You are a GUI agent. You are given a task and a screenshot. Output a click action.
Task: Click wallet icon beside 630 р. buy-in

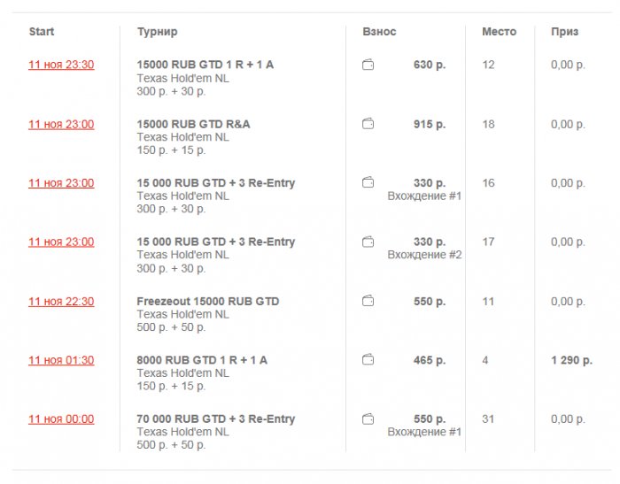click(x=368, y=65)
